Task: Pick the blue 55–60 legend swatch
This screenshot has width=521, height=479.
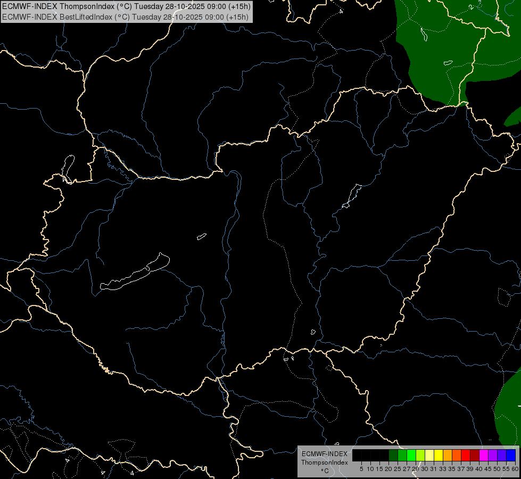Action: point(511,455)
